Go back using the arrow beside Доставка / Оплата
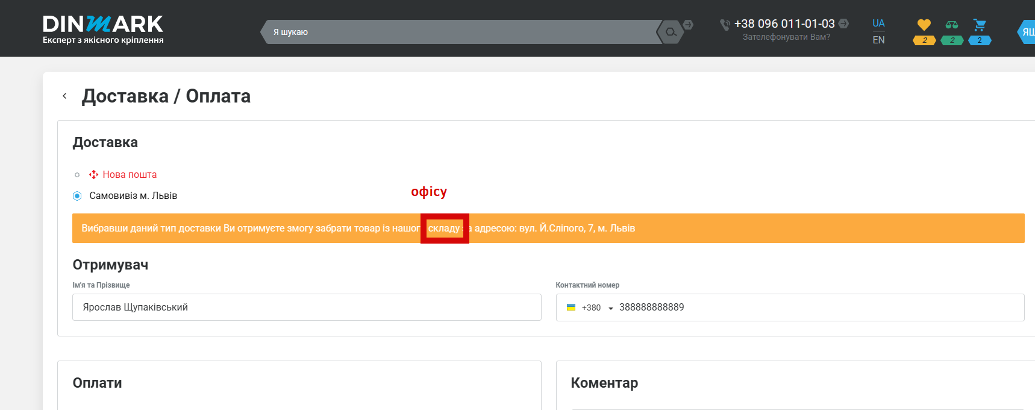The image size is (1035, 410). pos(64,96)
